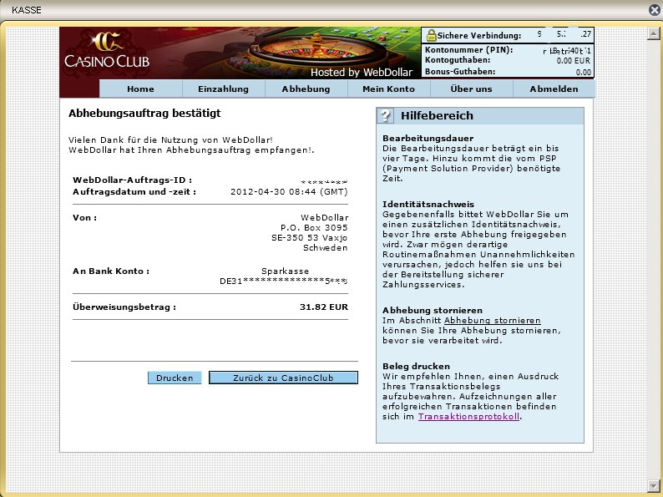Click the Identitätsnachweis help heading
The height and width of the screenshot is (497, 663).
428,205
